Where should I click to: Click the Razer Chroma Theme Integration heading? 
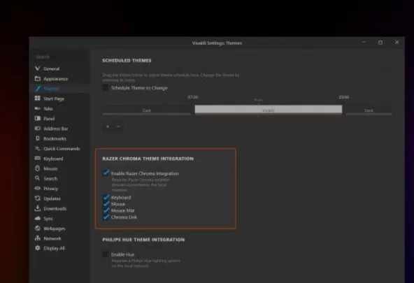tap(148, 159)
